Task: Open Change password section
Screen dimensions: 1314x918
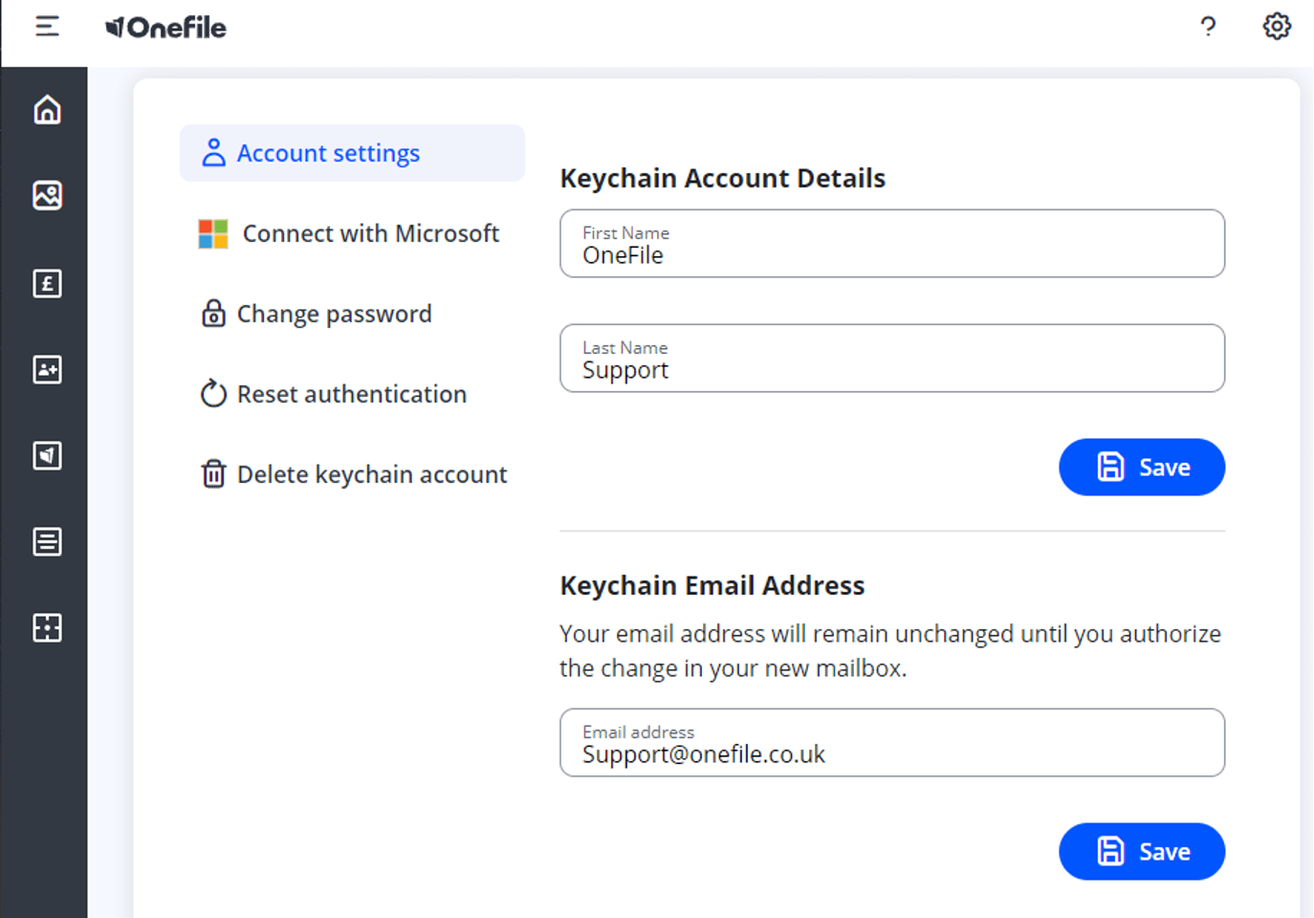Action: (317, 314)
